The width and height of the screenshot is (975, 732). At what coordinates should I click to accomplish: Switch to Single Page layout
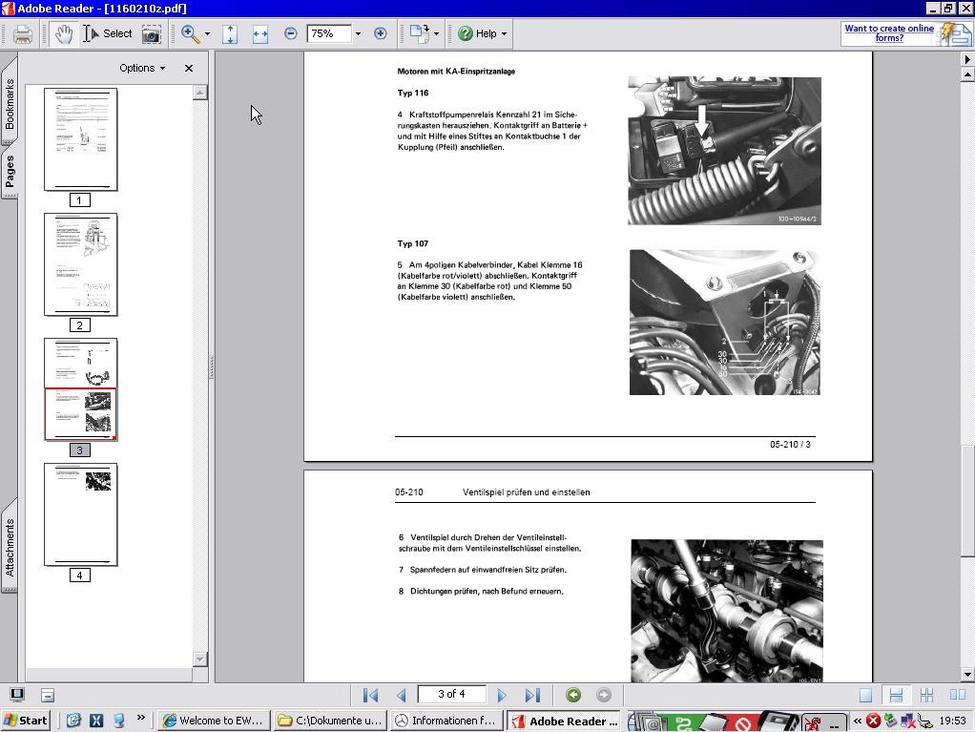tap(865, 695)
